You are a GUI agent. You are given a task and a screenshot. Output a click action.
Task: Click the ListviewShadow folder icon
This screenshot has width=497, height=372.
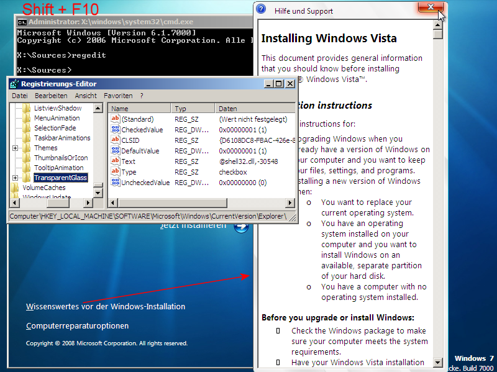27,108
